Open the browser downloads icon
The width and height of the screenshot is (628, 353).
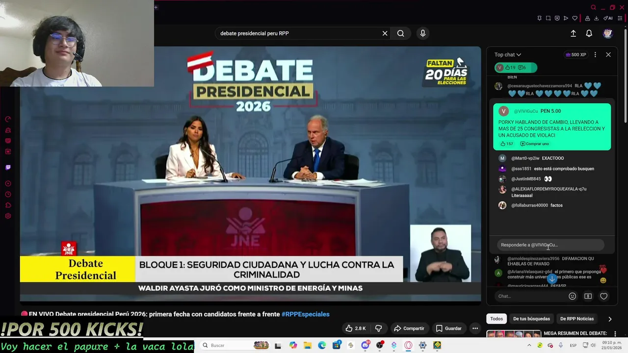coord(596,18)
